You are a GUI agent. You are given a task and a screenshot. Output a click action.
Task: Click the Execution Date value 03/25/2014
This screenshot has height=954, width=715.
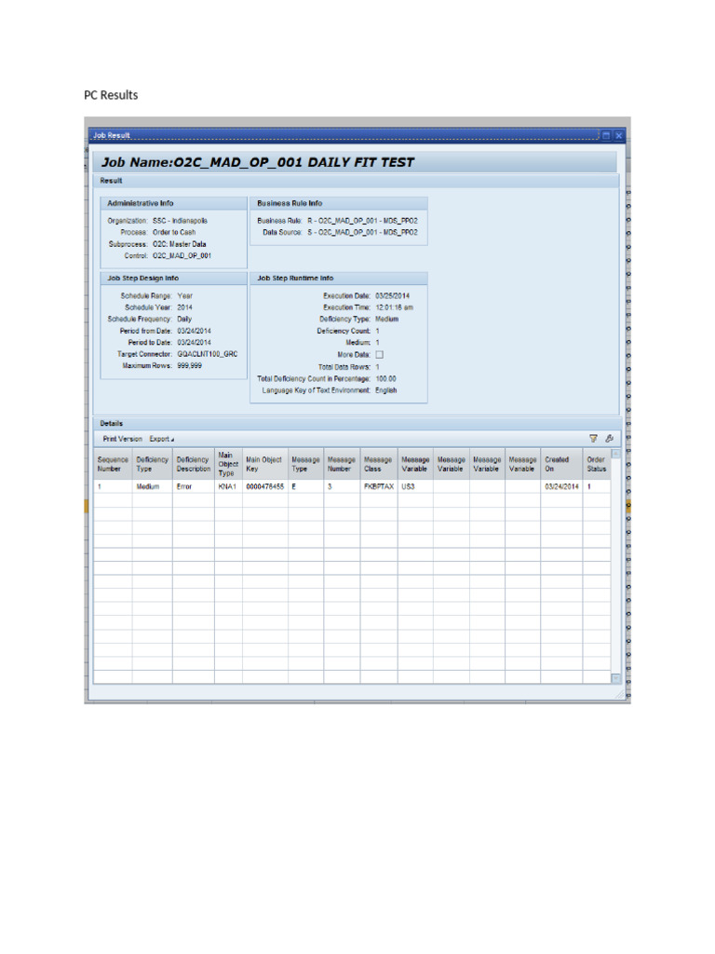[x=392, y=295]
